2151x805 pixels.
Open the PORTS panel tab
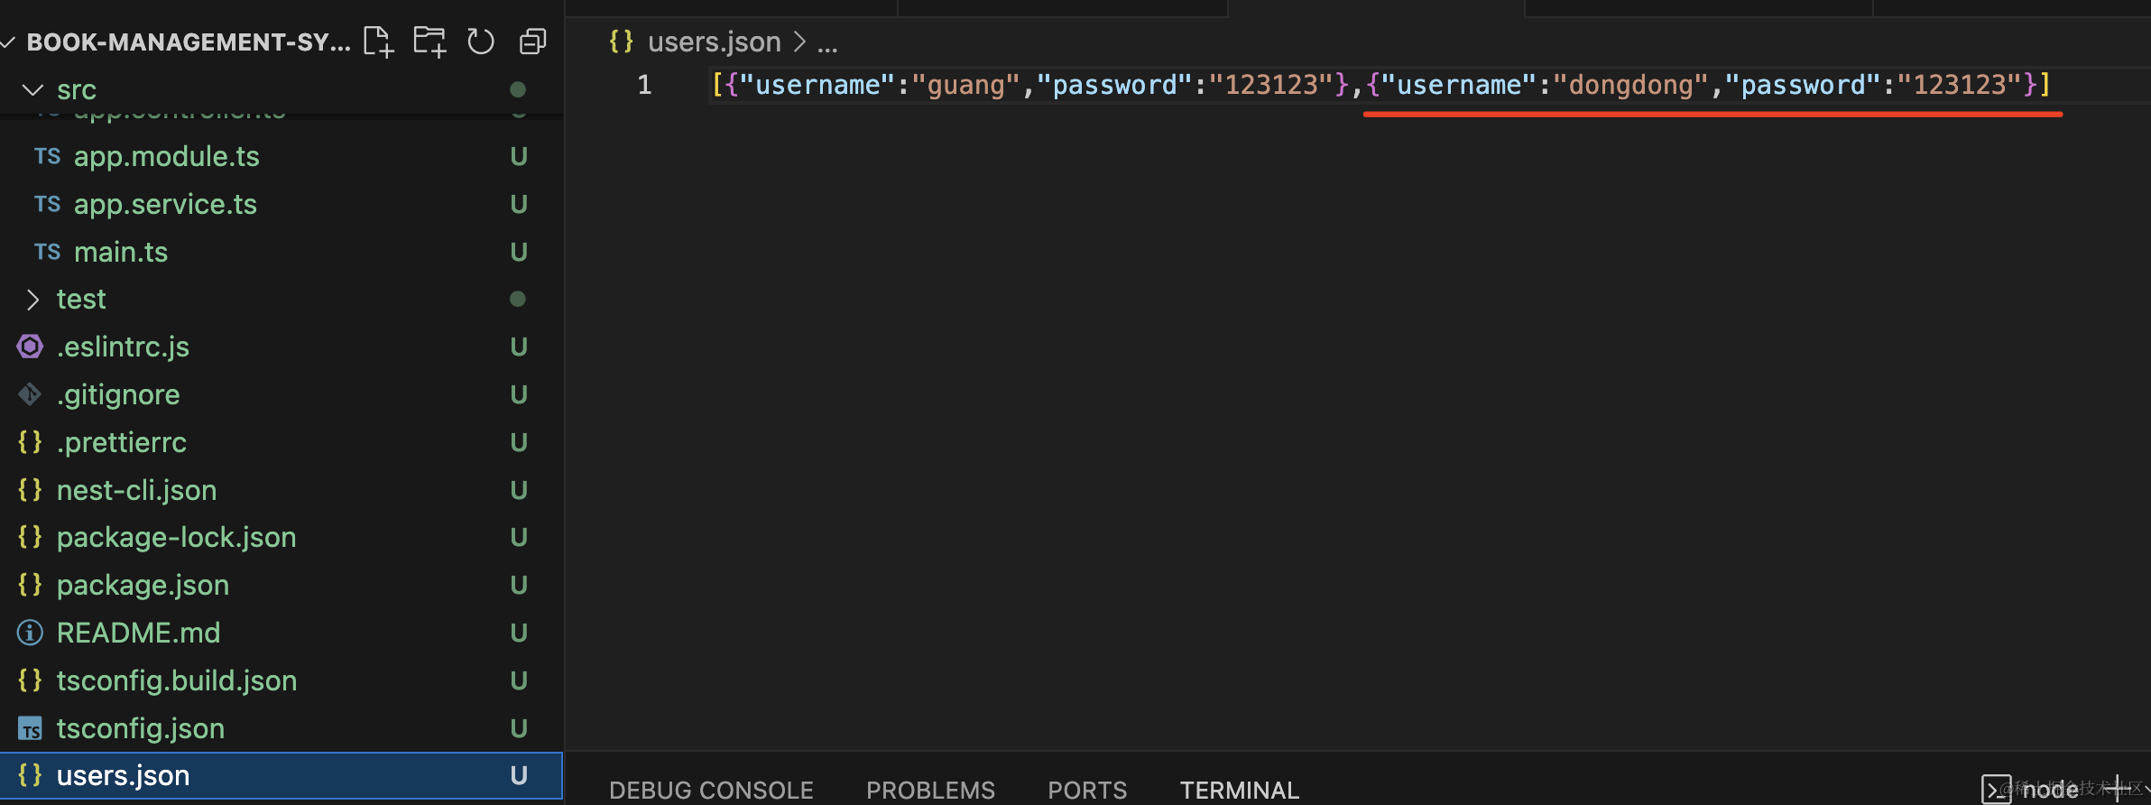(x=1087, y=790)
